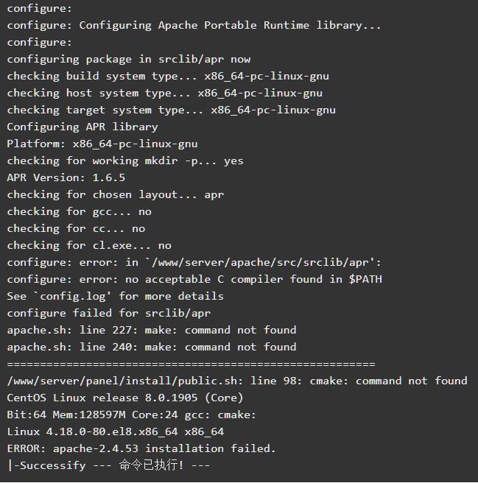Click the 'checking for cl.exe... no' line
The image size is (478, 483).
click(x=89, y=245)
